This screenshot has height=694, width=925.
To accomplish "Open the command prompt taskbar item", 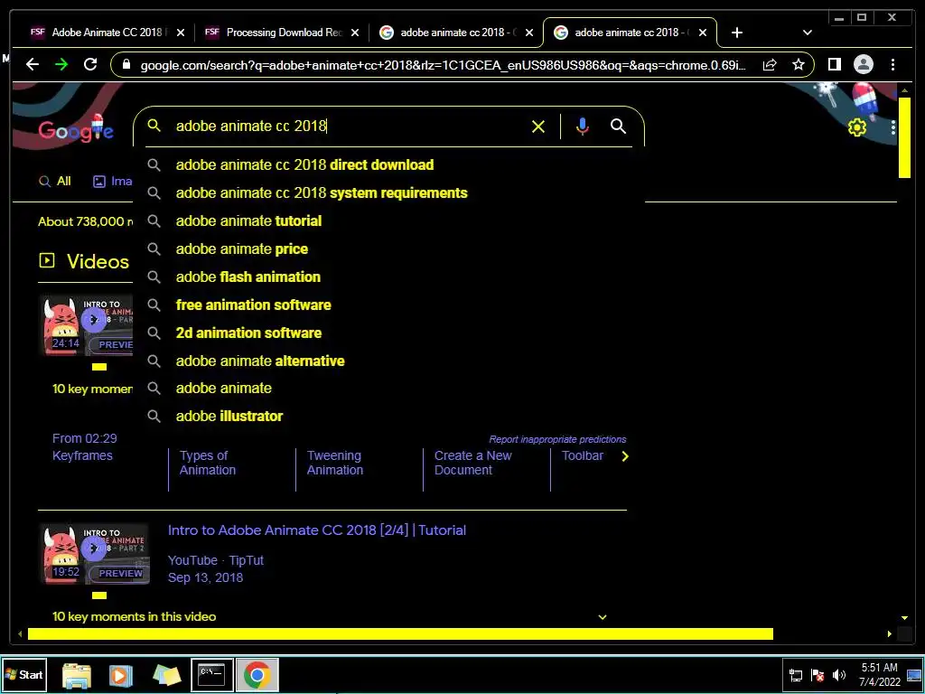I will pos(211,675).
